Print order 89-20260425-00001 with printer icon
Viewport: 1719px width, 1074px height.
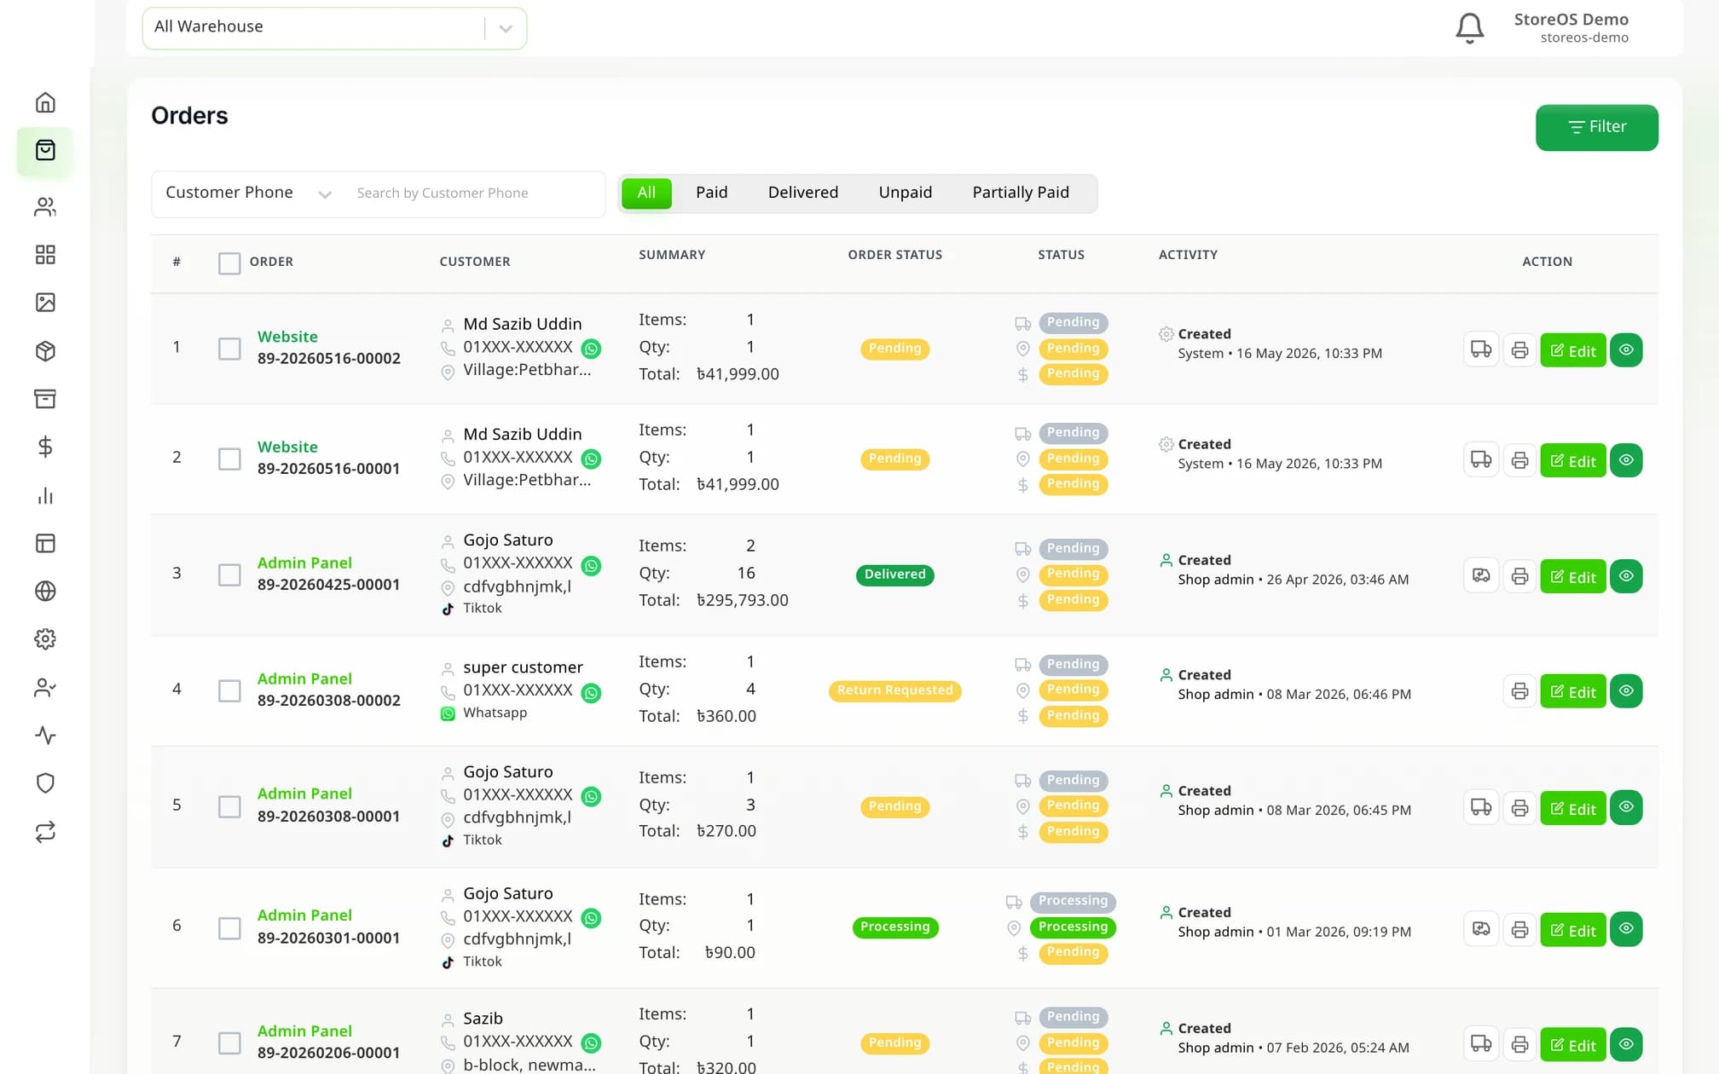(1519, 576)
